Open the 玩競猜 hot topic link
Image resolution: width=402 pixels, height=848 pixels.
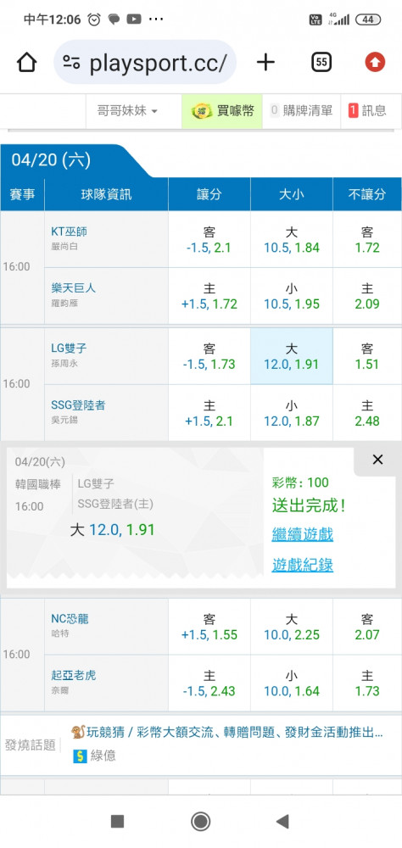(227, 733)
